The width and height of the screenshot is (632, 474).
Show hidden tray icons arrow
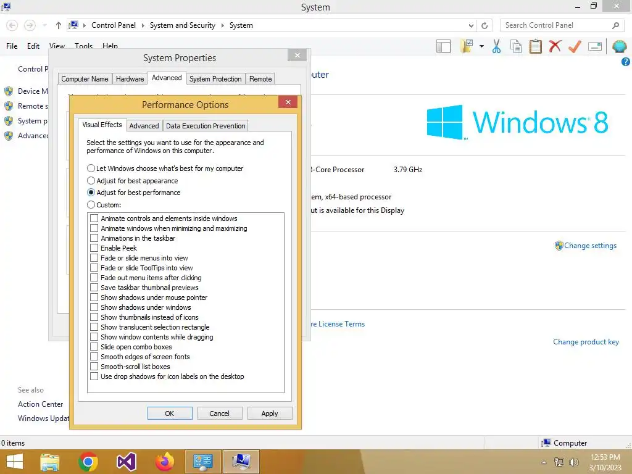(x=544, y=462)
